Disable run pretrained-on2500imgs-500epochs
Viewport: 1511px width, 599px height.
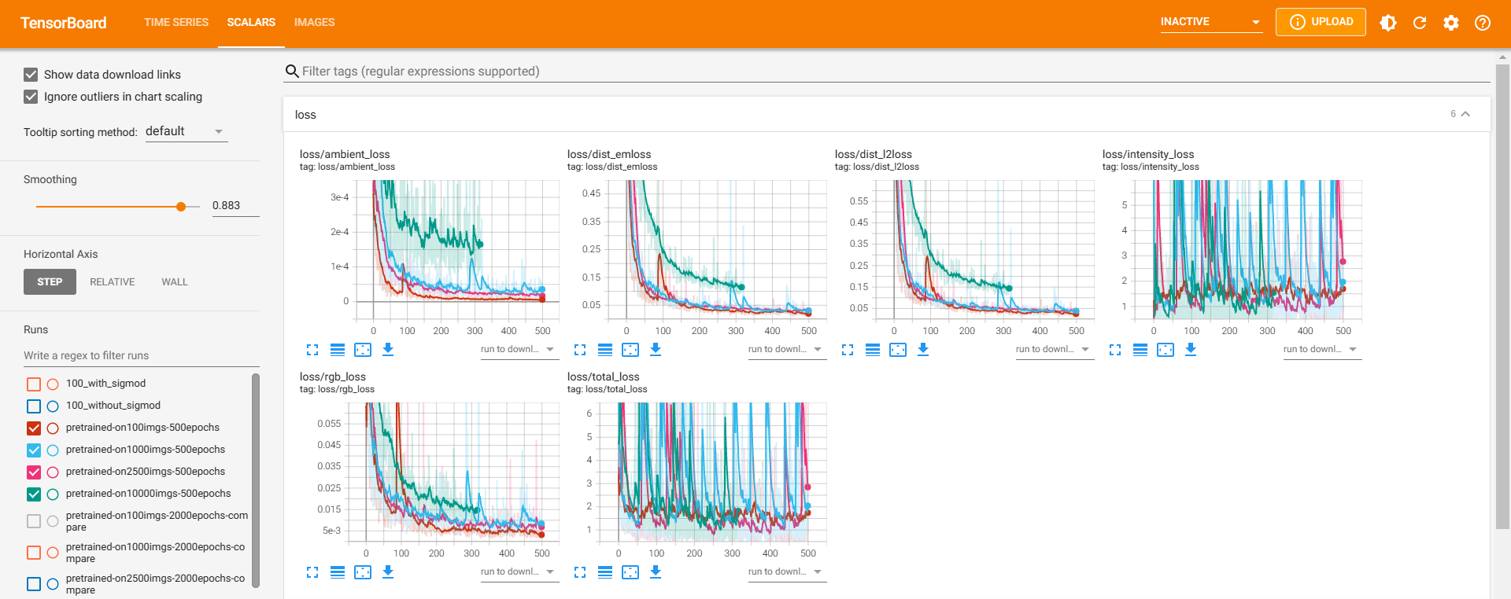pyautogui.click(x=34, y=472)
